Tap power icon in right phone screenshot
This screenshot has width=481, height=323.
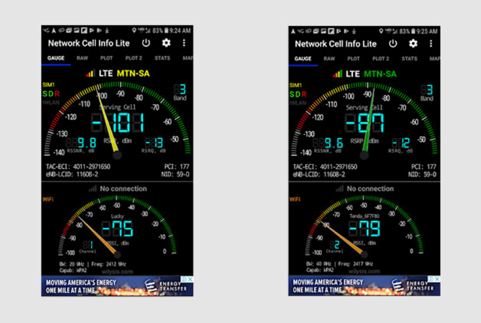click(393, 43)
